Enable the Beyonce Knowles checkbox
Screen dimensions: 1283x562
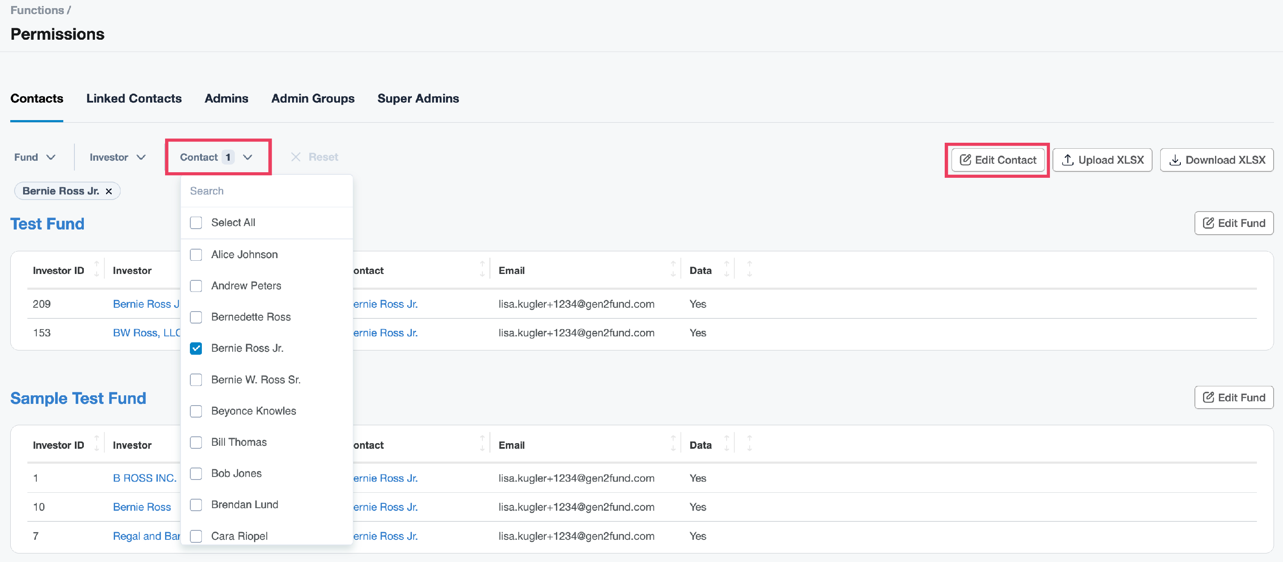(196, 411)
